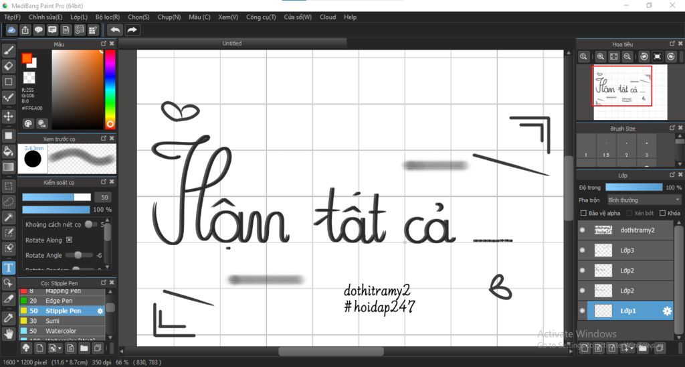The image size is (685, 367).
Task: Click the export share icon in toolbar
Action: (25, 29)
